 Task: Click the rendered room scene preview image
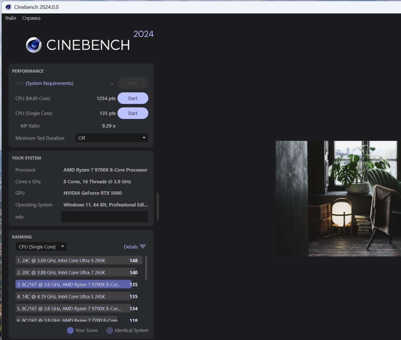(338, 198)
